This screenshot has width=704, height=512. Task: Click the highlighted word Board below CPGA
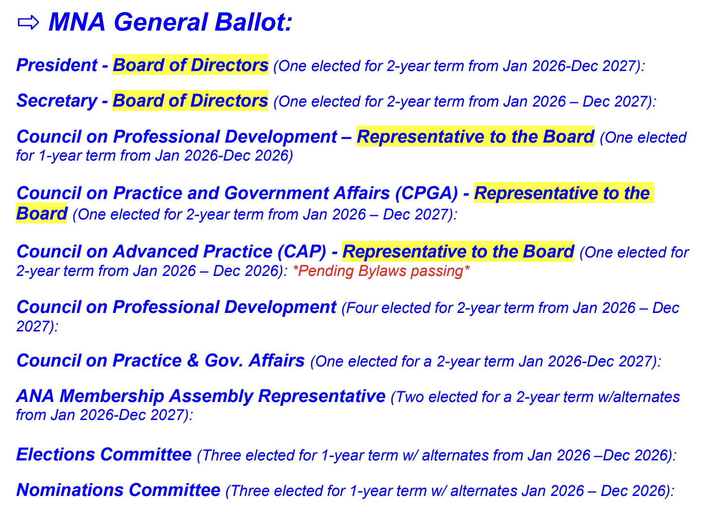(x=41, y=214)
